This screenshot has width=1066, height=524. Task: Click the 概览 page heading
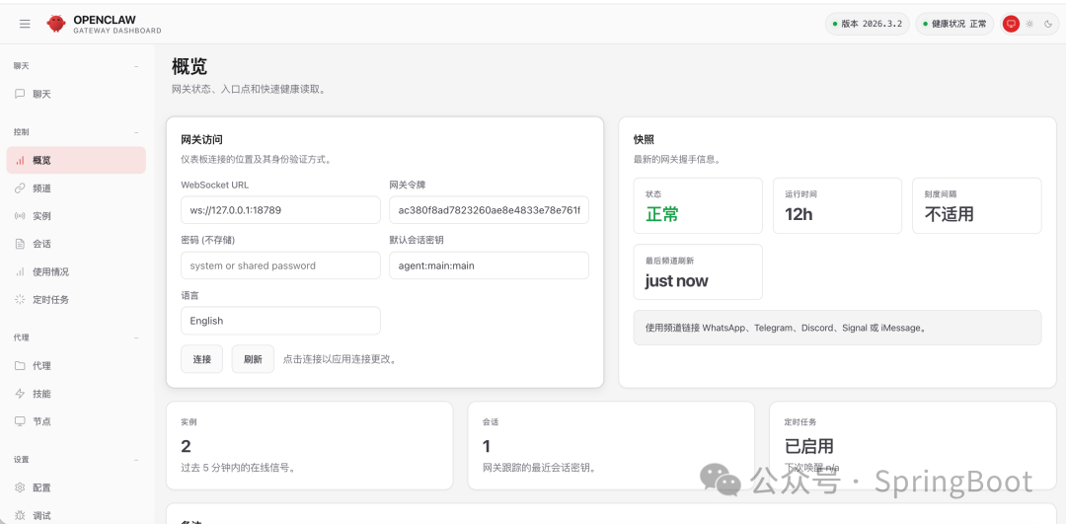click(190, 66)
